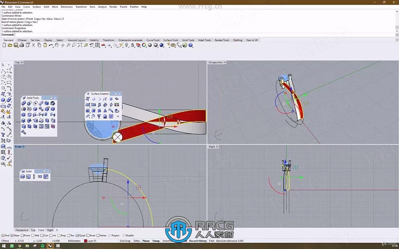Create a new file from the Standard toolbar

coord(4,45)
